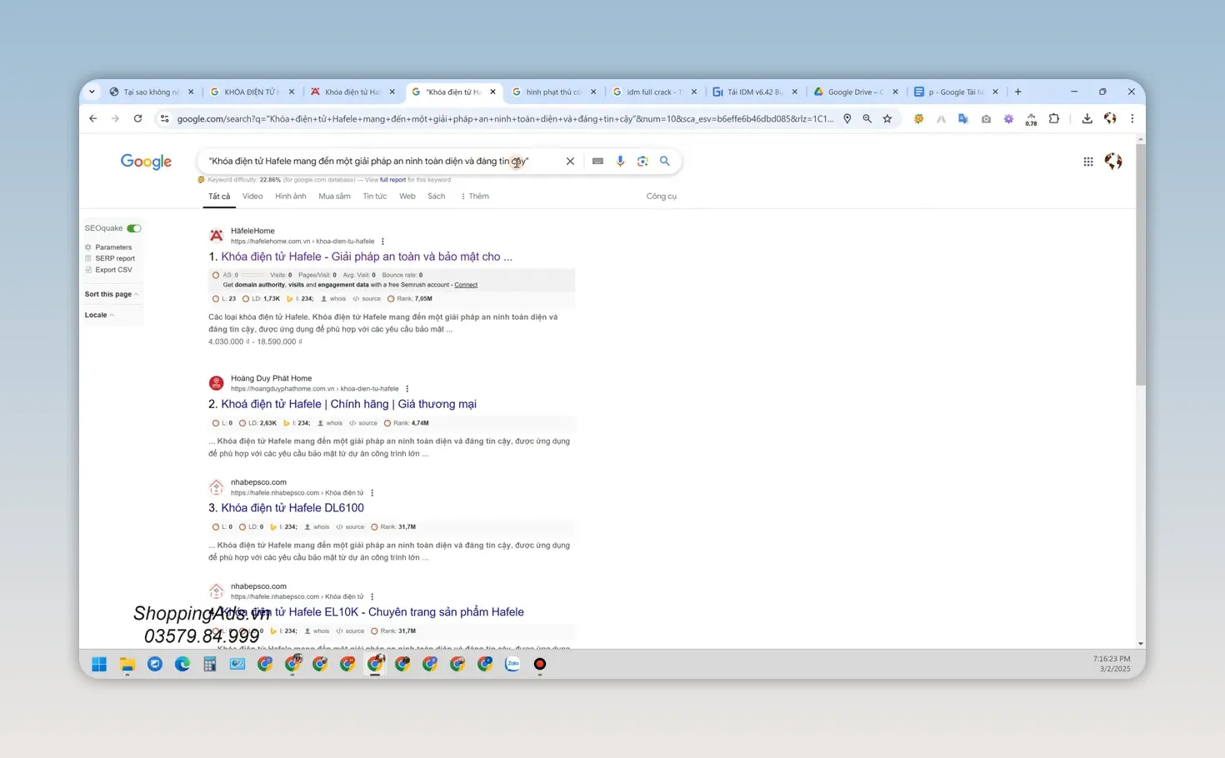Viewport: 1225px width, 758px height.
Task: Switch to the Mua sắm shopping tab
Action: coord(334,197)
